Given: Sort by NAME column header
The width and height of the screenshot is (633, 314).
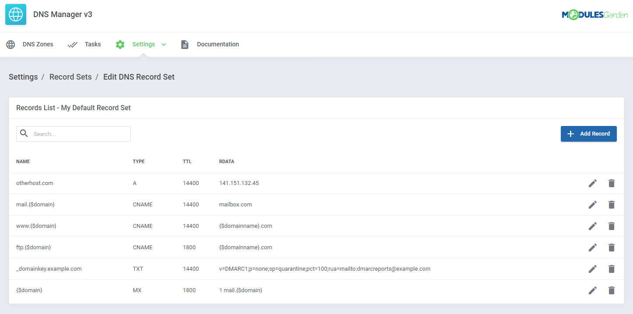Looking at the screenshot, I should (x=23, y=161).
